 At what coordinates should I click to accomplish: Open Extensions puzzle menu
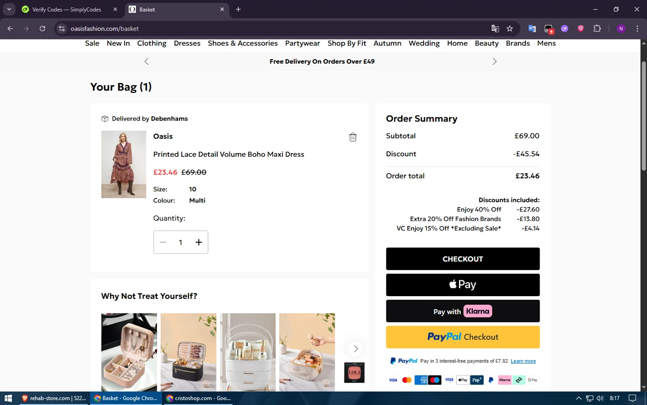coord(597,28)
